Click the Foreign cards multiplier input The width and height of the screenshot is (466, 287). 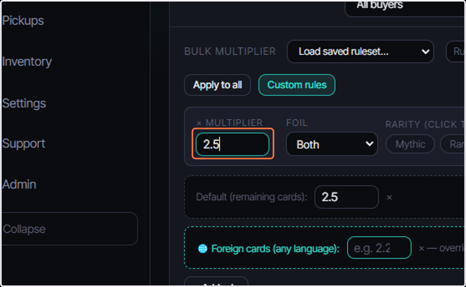point(379,248)
